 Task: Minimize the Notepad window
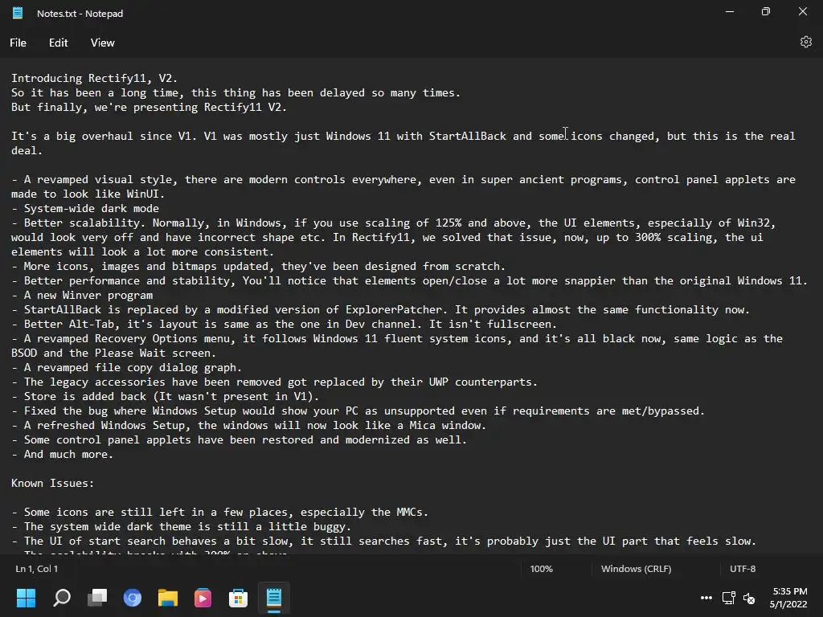point(730,11)
